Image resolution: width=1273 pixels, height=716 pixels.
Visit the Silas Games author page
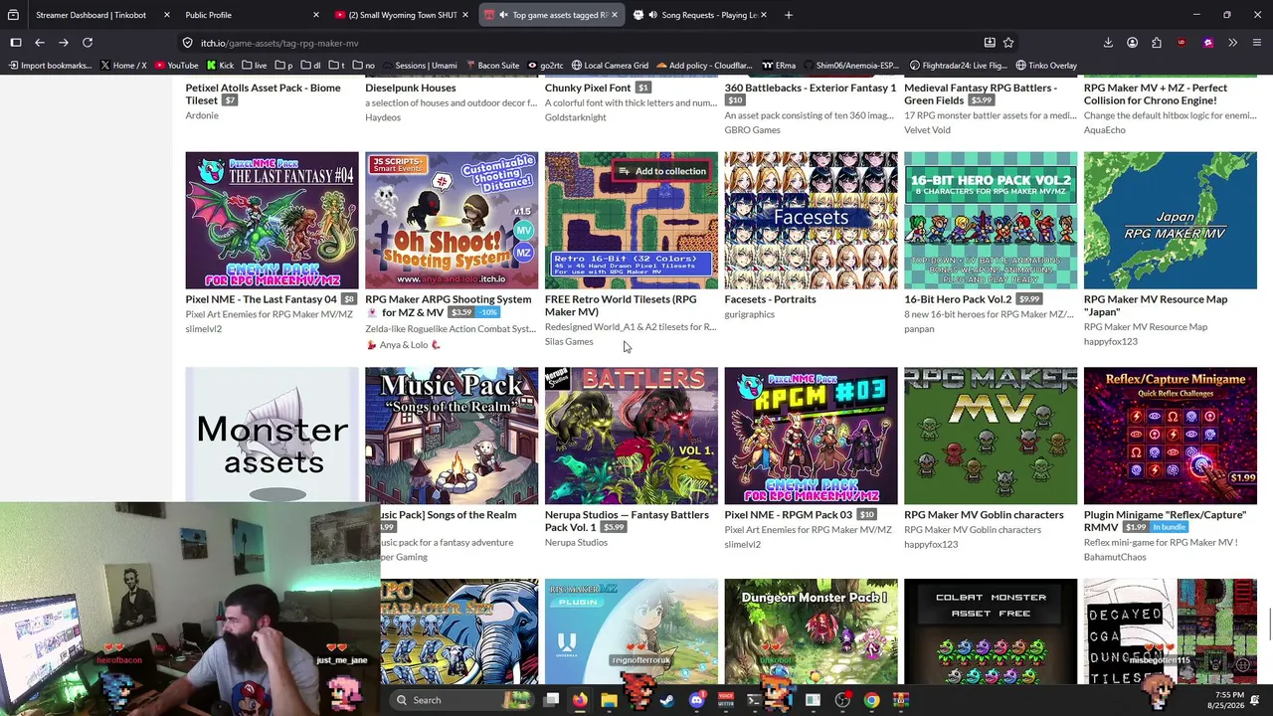[569, 342]
